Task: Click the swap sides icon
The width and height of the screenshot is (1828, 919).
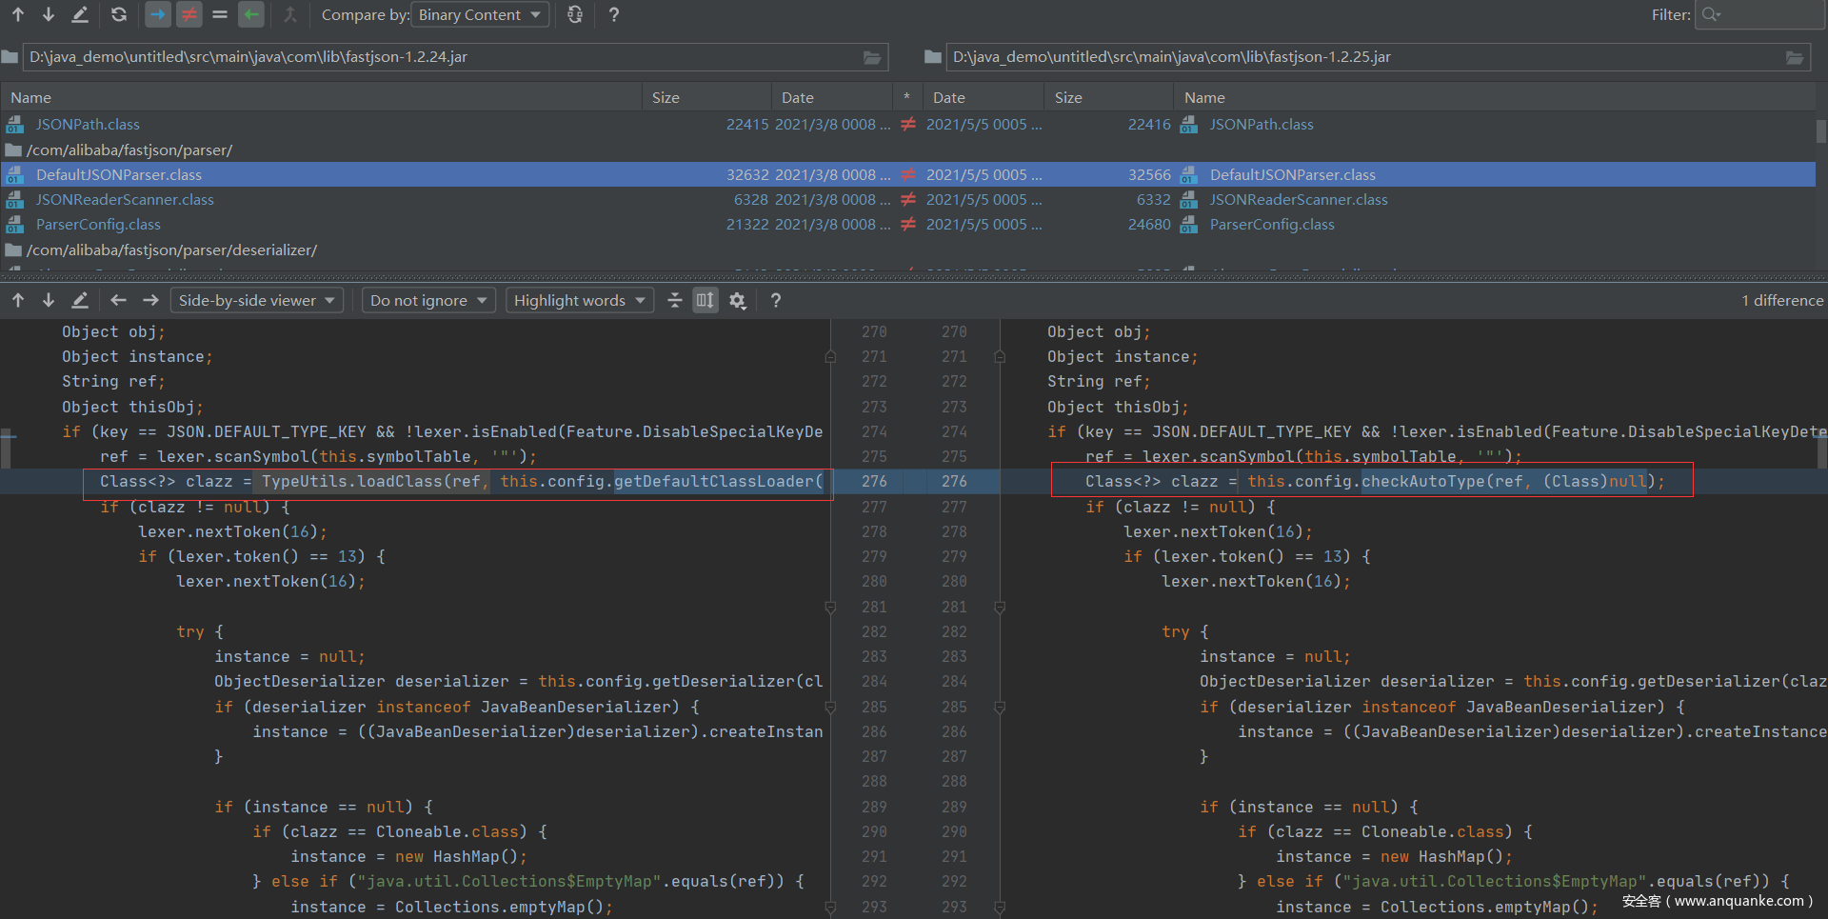Action: [575, 14]
